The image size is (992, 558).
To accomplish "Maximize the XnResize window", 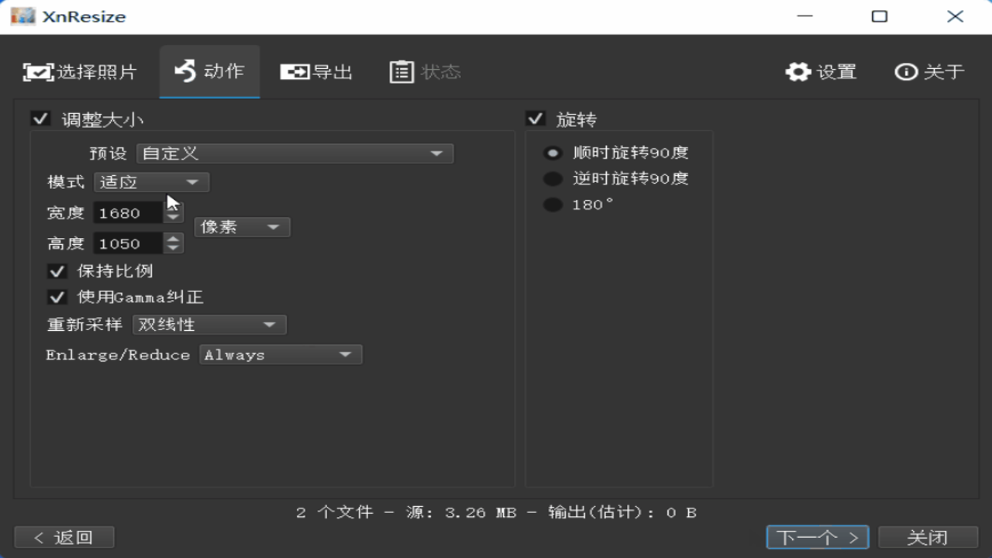I will (880, 16).
